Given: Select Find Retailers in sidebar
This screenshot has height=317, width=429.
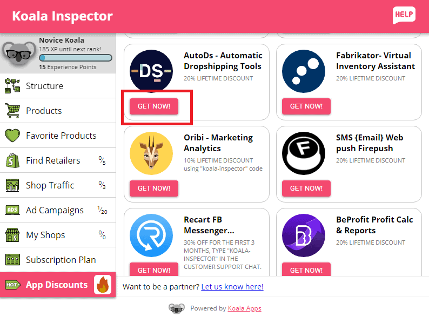Looking at the screenshot, I should 58,160.
